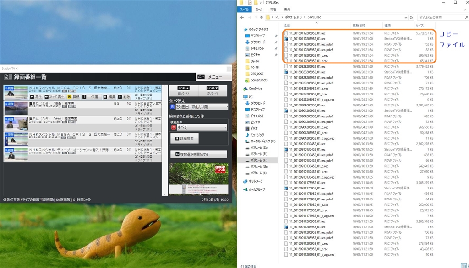Viewport: 469px width, 268px height.
Task: Open the 共有 ribbon tab
Action: 273,10
